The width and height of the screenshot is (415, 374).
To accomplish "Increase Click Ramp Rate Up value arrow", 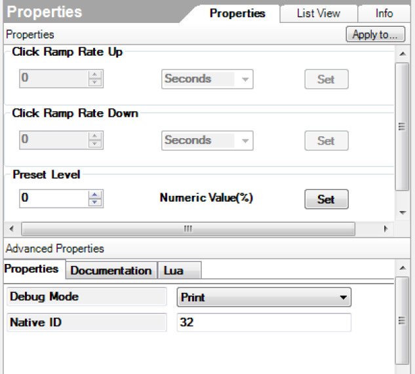I will pos(94,75).
